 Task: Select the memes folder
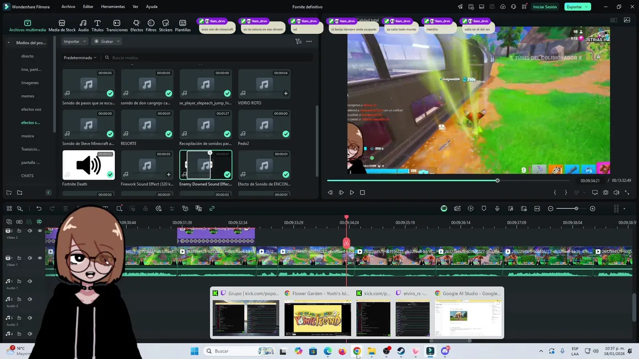pyautogui.click(x=28, y=96)
